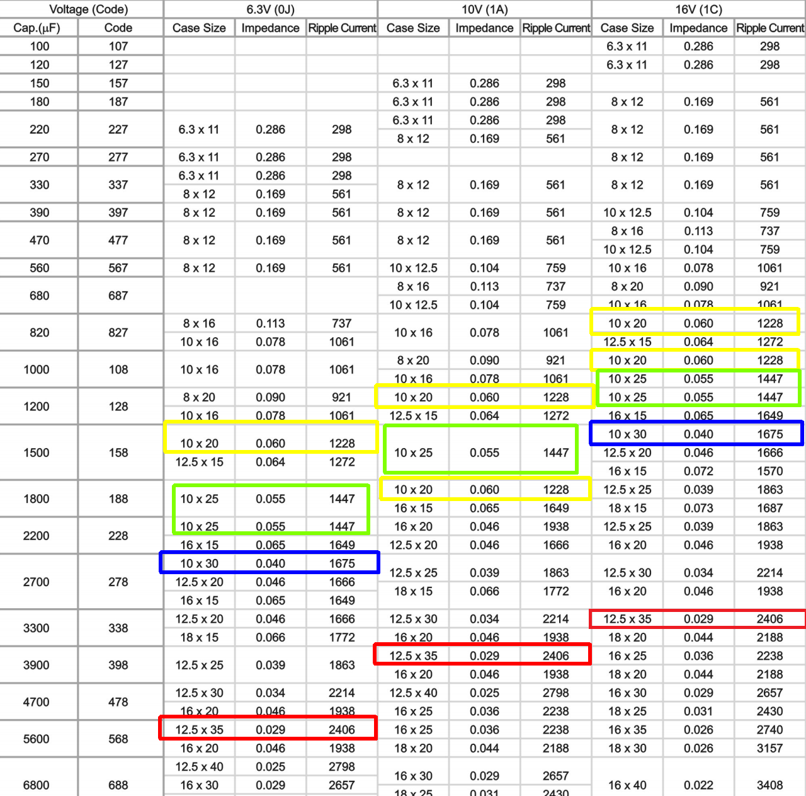
Task: Select the capacitance value "390"
Action: [x=40, y=212]
